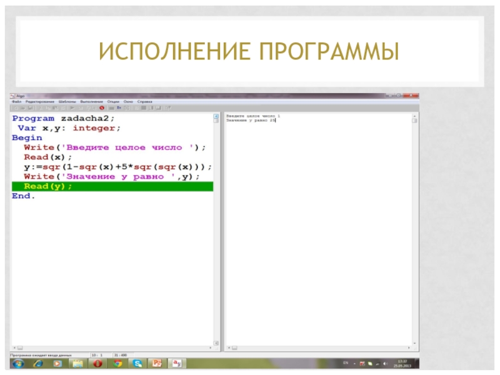Open the Окно menu
Image resolution: width=500 pixels, height=375 pixels.
coord(128,102)
